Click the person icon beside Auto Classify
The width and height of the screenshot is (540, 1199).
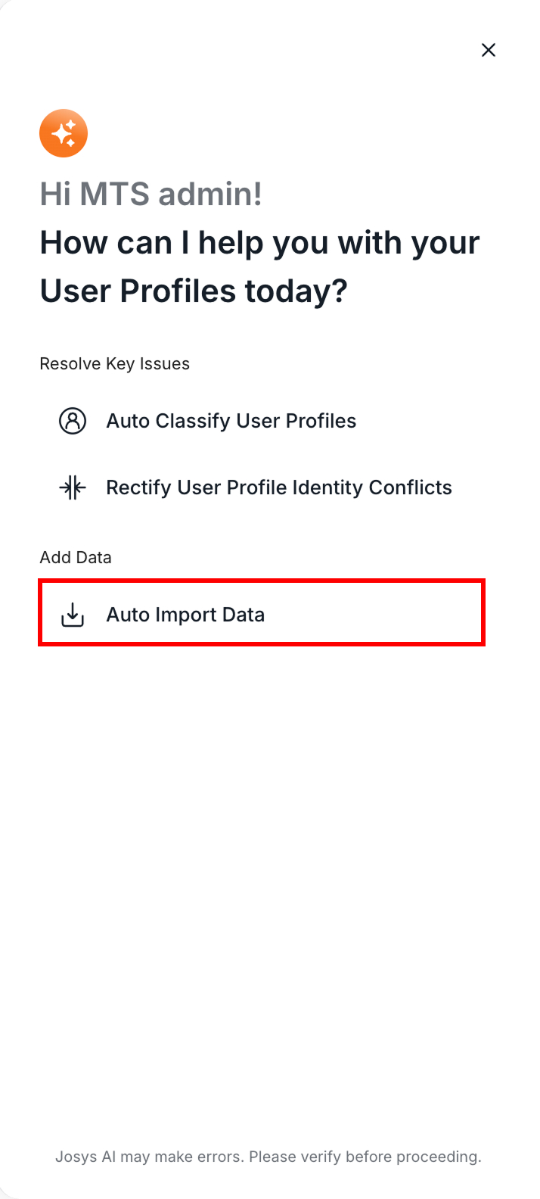point(73,421)
